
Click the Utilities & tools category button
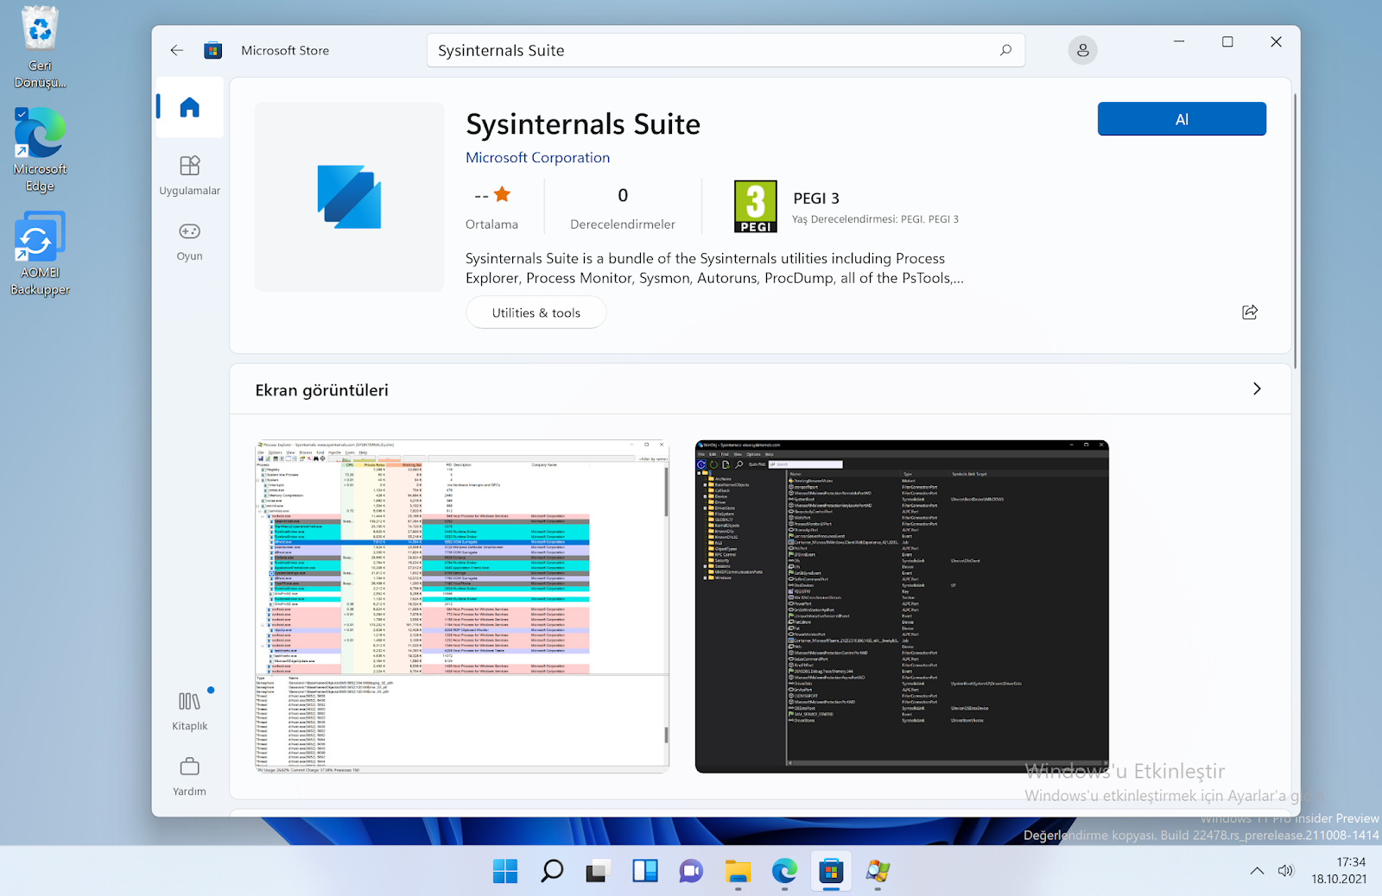click(x=536, y=312)
